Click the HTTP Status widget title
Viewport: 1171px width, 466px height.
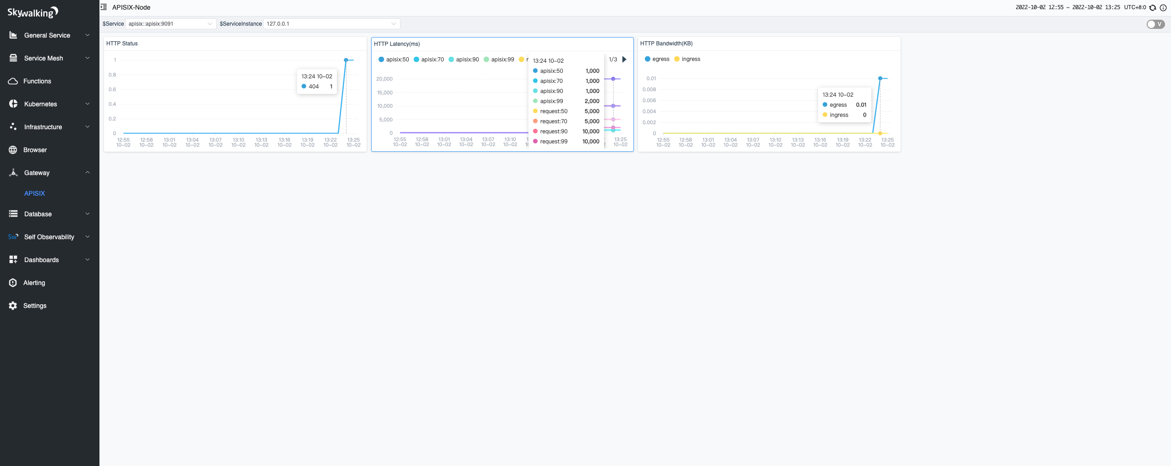pyautogui.click(x=122, y=44)
